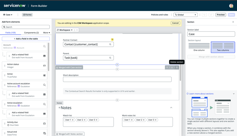
Task: Click plus button above Short description
Action: 117,69
